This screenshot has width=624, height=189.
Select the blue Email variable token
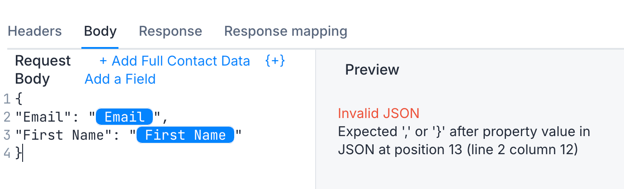click(124, 117)
